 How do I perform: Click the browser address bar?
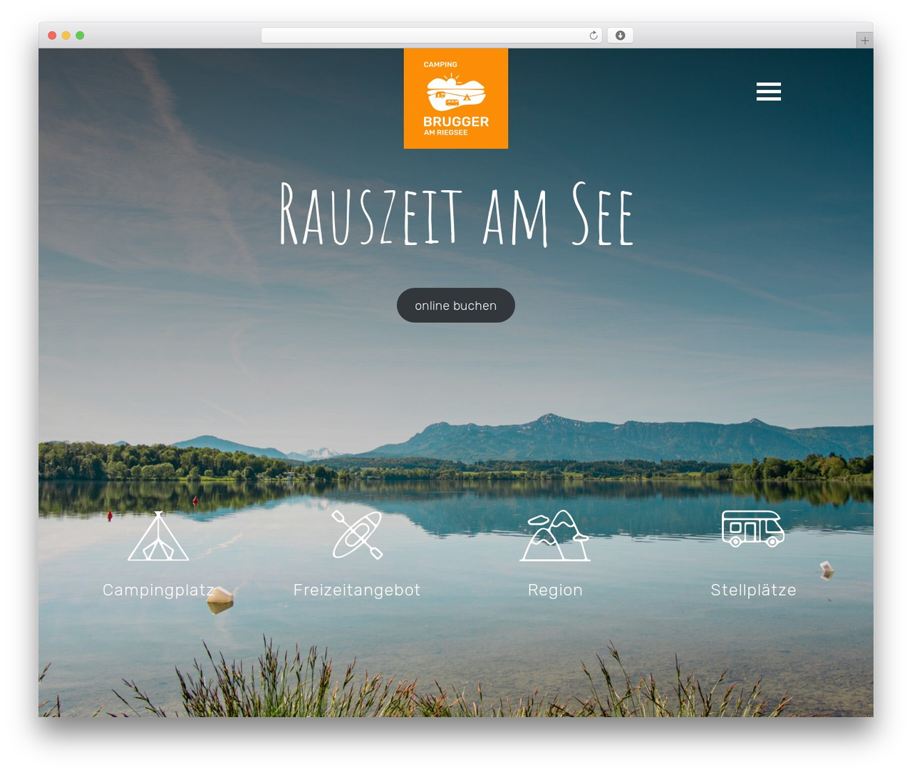(x=432, y=36)
